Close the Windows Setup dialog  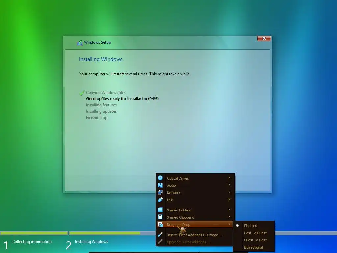tap(264, 38)
